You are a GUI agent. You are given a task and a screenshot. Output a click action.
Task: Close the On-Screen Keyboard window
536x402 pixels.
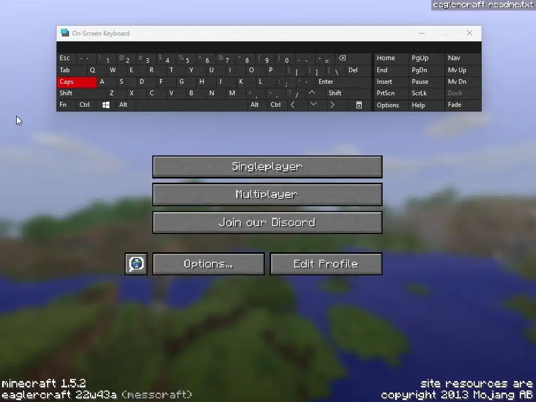tap(470, 33)
